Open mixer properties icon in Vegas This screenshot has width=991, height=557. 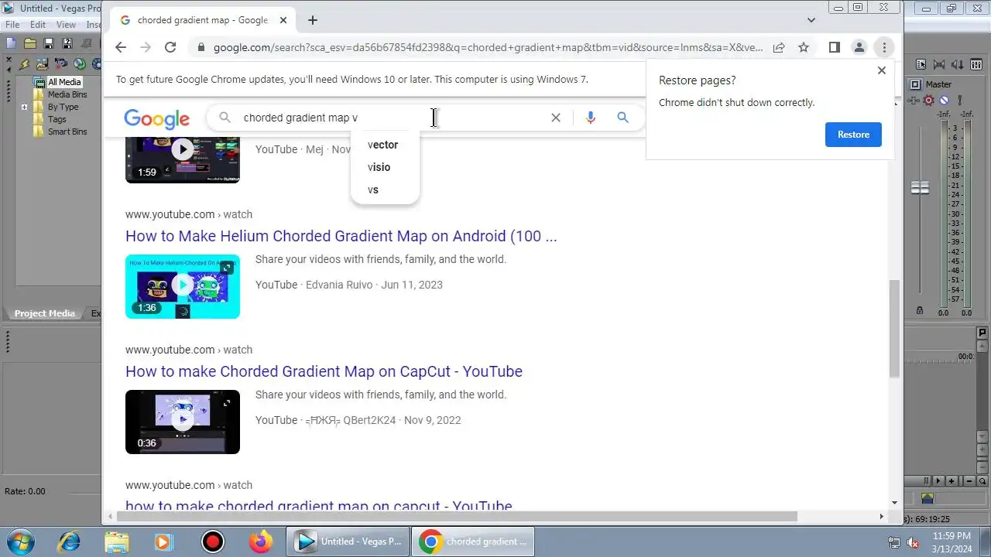coord(921,64)
